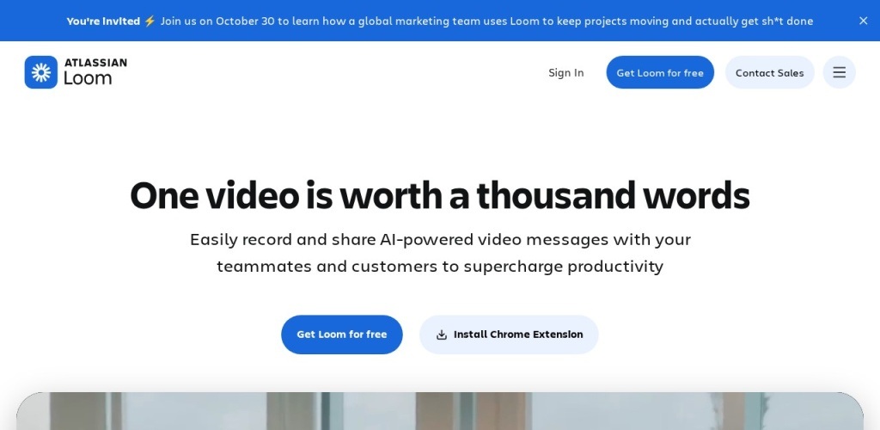880x430 pixels.
Task: Click the ATLASSIAN wordmark text
Action: tap(95, 62)
